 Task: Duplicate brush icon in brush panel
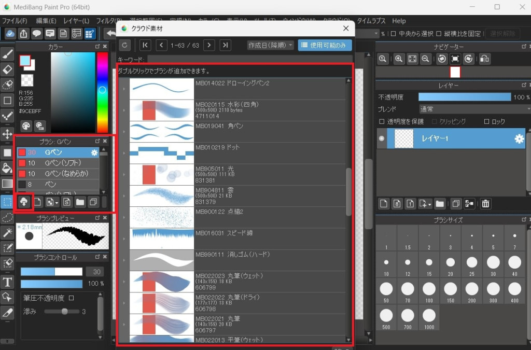[93, 202]
